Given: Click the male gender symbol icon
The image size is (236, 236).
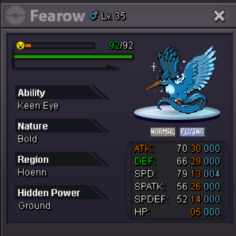Looking at the screenshot, I should [94, 16].
